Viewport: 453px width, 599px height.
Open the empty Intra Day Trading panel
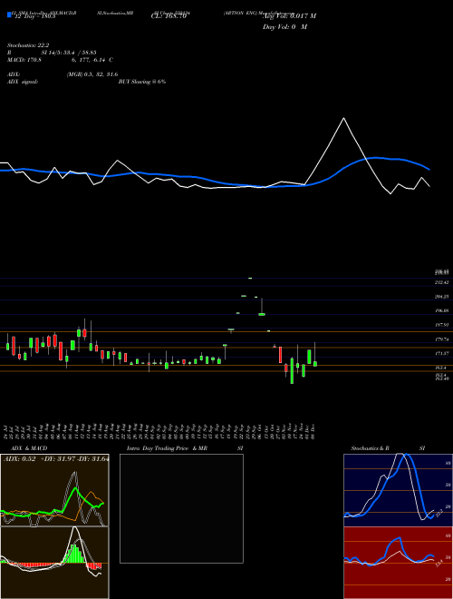tap(181, 508)
